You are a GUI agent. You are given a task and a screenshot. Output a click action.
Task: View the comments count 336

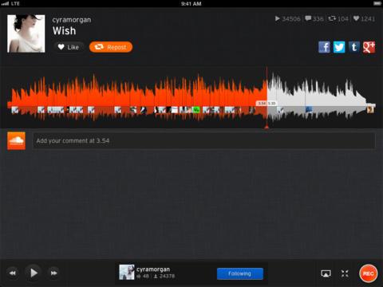pyautogui.click(x=314, y=18)
